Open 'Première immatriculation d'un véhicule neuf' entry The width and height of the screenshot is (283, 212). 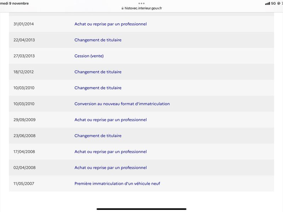click(117, 183)
